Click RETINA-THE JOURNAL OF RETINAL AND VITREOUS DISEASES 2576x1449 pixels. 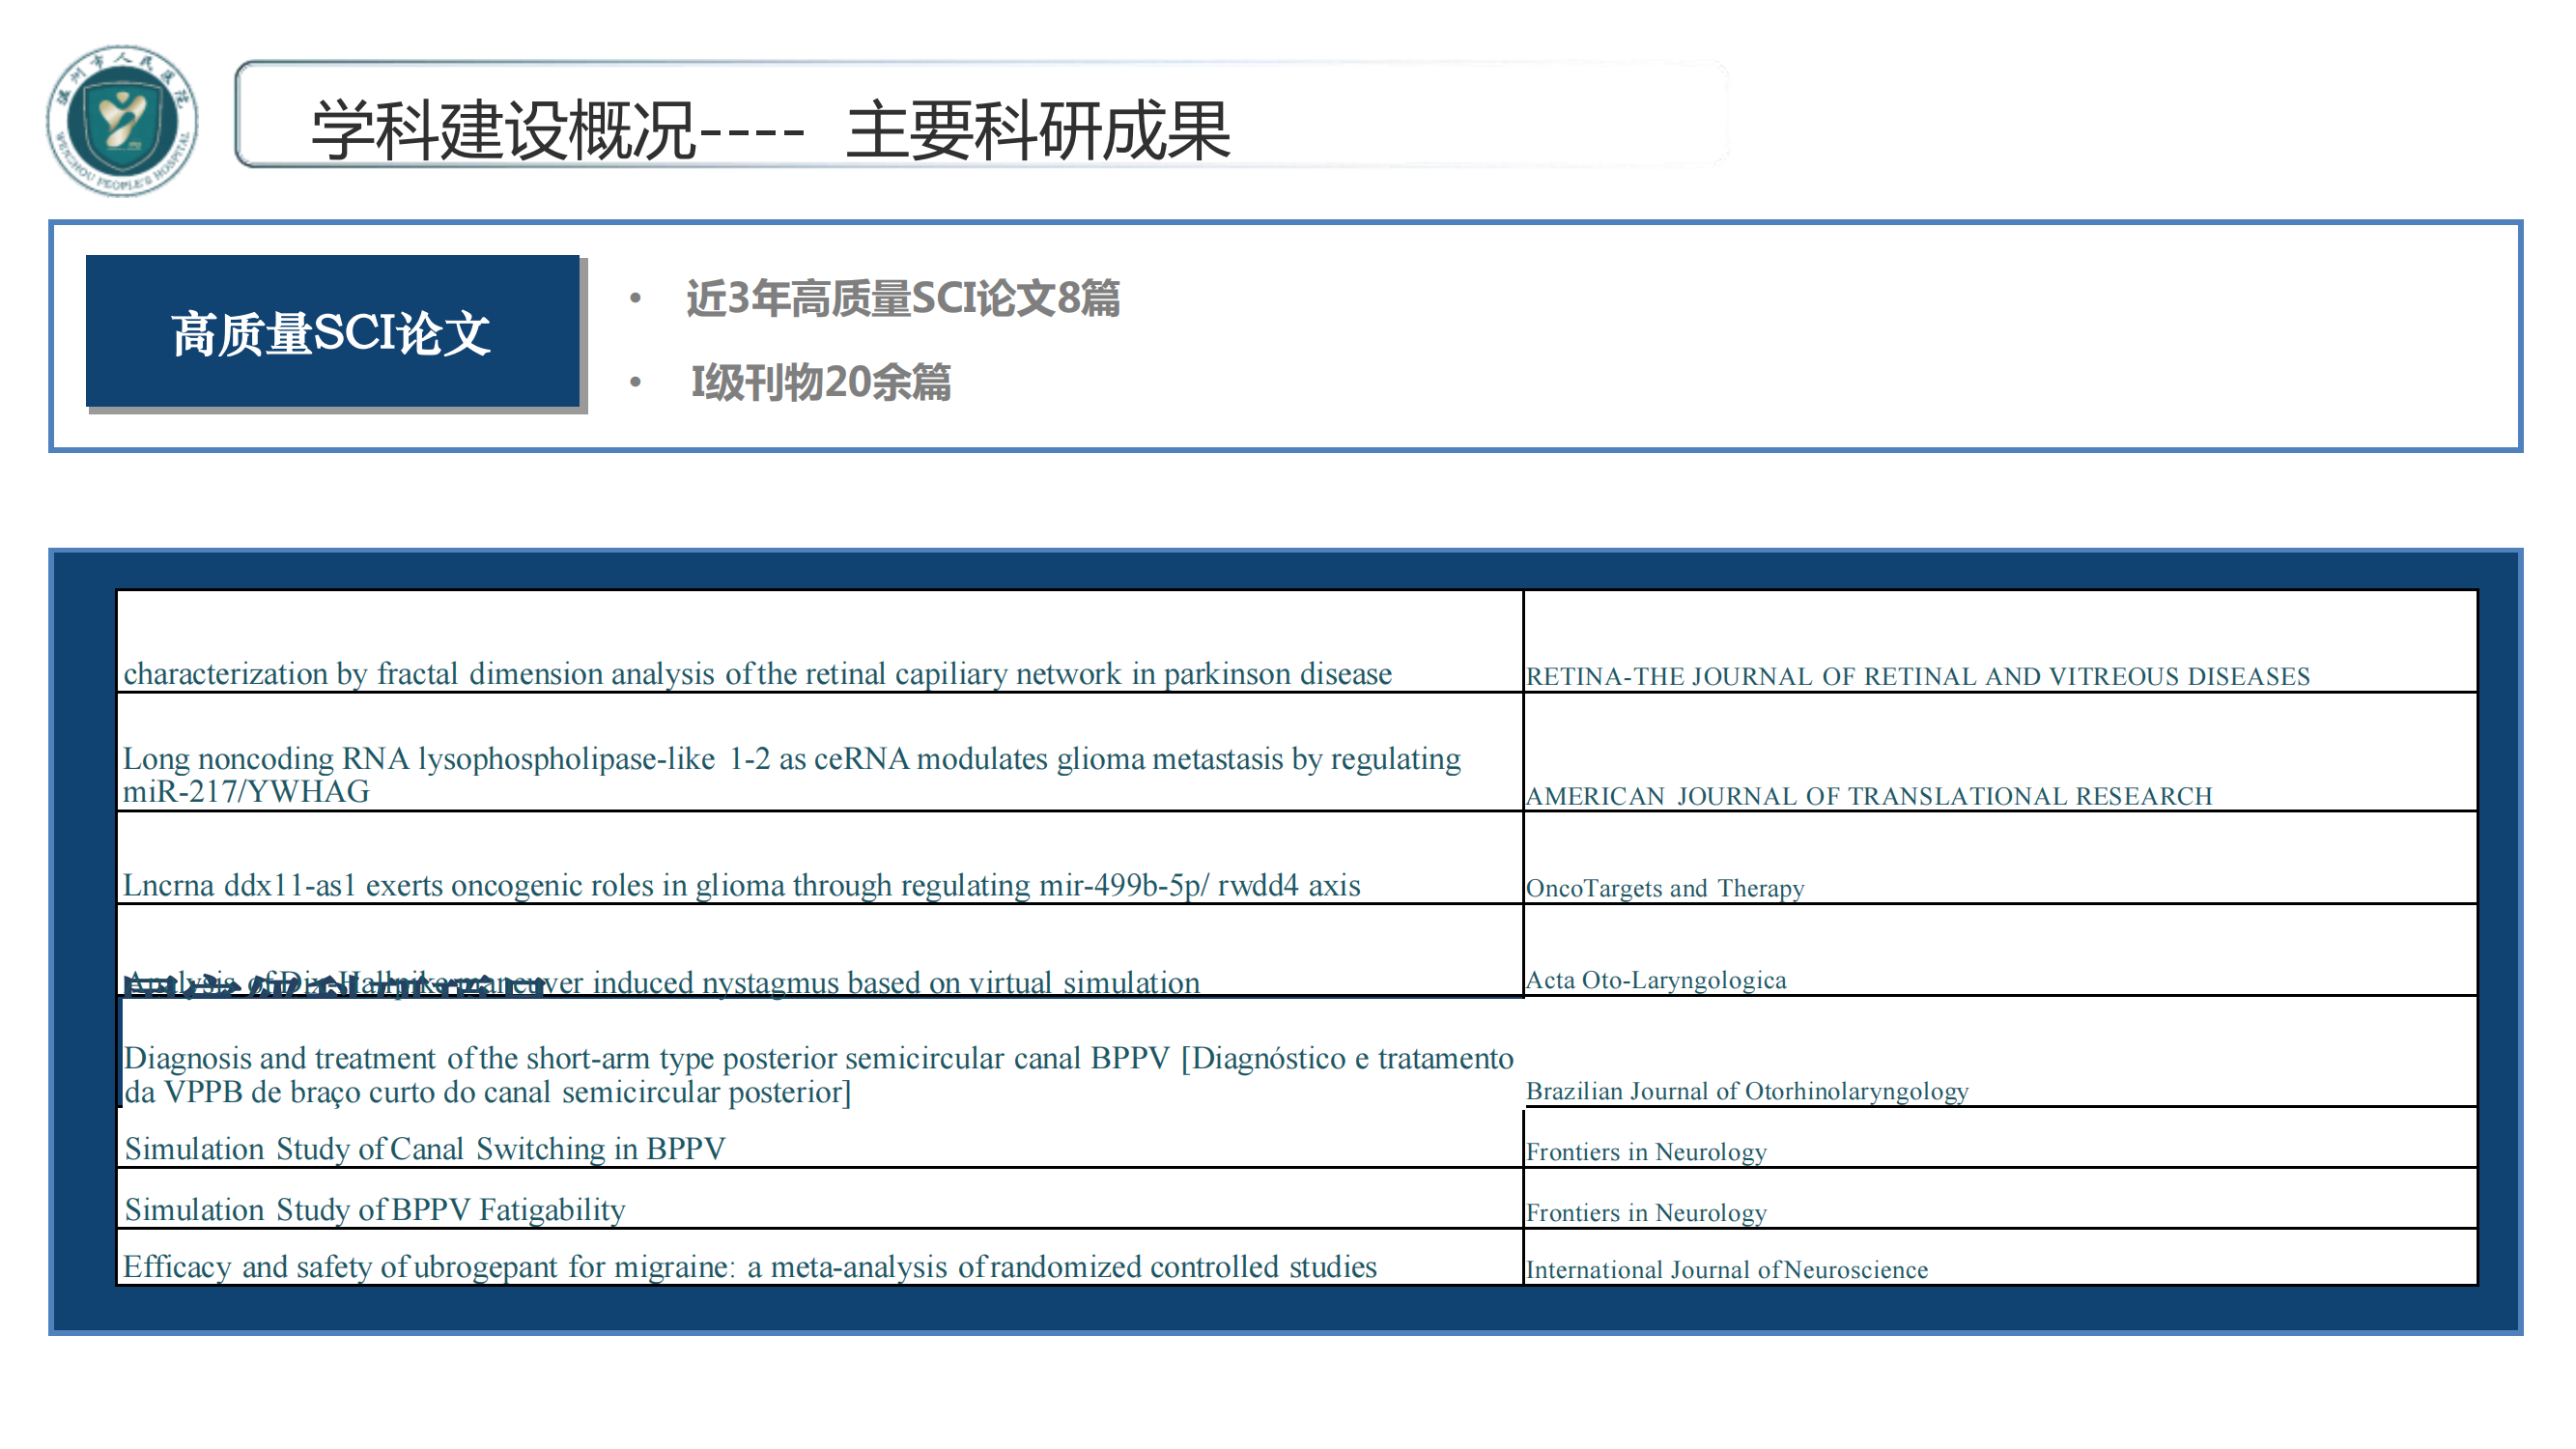(x=1916, y=676)
